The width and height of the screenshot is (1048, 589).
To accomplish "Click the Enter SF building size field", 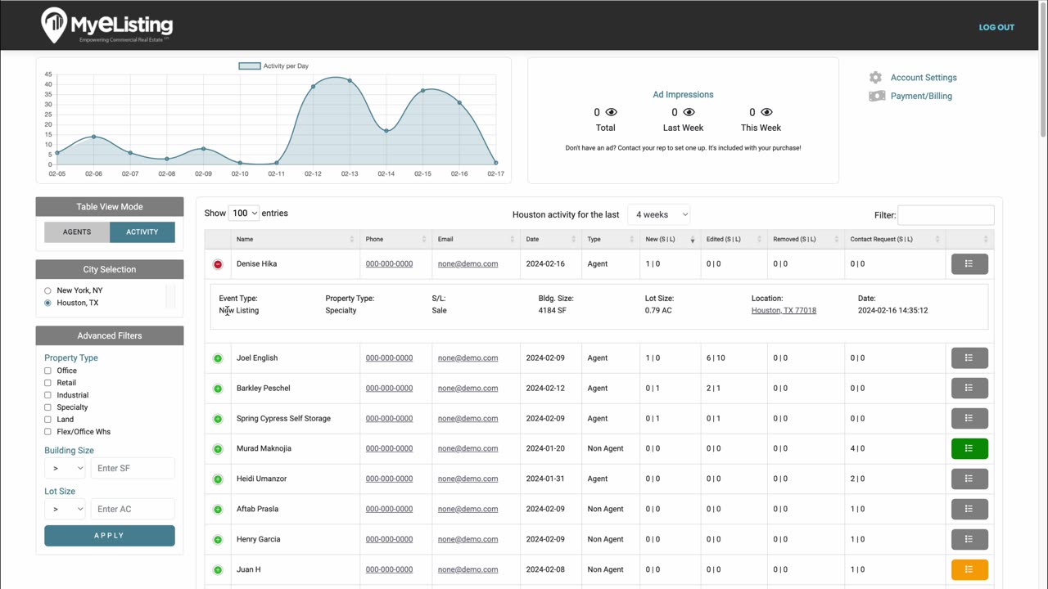I will (133, 468).
